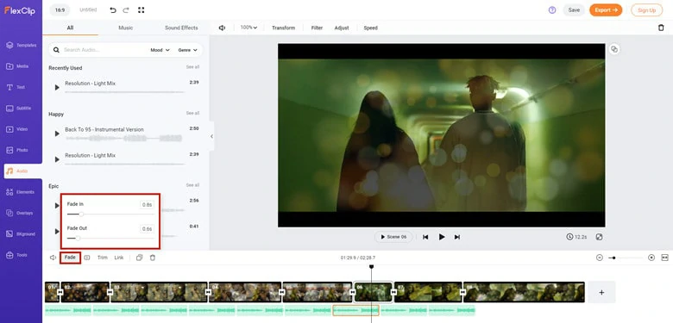This screenshot has width=673, height=323.
Task: Collapse the audio side panel arrow
Action: pyautogui.click(x=211, y=136)
